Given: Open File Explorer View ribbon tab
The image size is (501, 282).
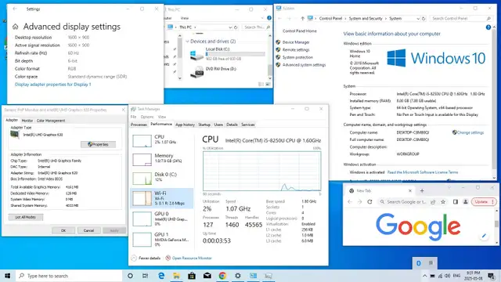Looking at the screenshot, I should (185, 18).
